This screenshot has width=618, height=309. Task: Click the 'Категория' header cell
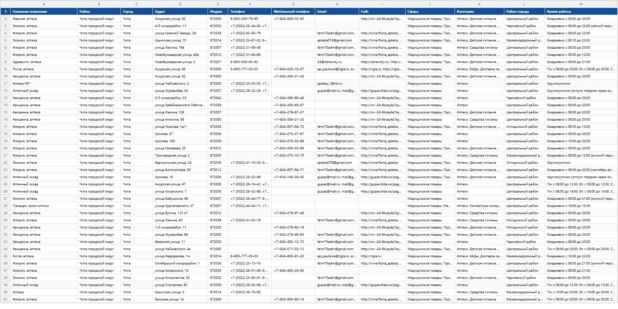click(x=479, y=12)
